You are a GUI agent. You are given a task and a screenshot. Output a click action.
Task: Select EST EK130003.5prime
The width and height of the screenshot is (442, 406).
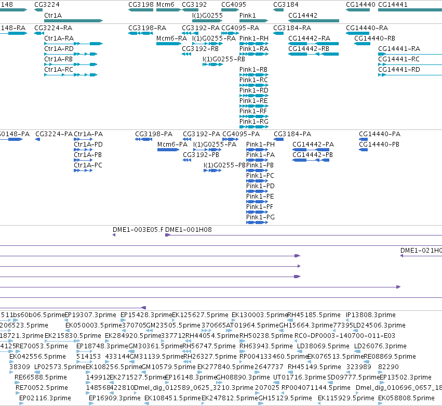pos(233,320)
